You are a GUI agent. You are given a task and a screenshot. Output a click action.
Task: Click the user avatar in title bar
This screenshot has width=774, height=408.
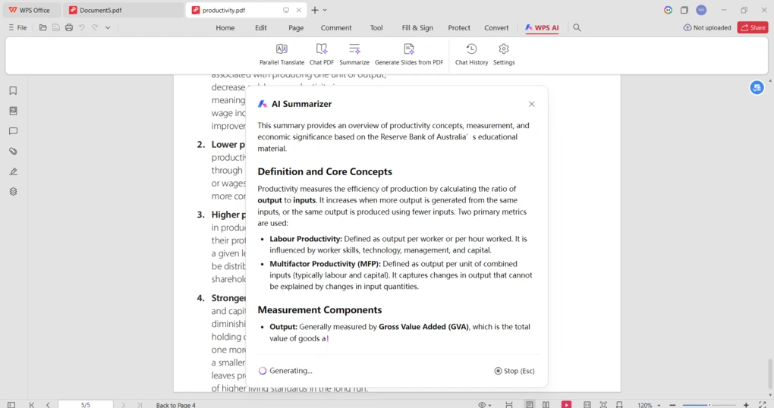(701, 10)
